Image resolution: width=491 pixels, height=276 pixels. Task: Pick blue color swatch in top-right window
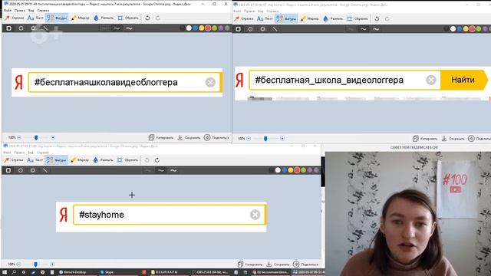[x=460, y=29]
